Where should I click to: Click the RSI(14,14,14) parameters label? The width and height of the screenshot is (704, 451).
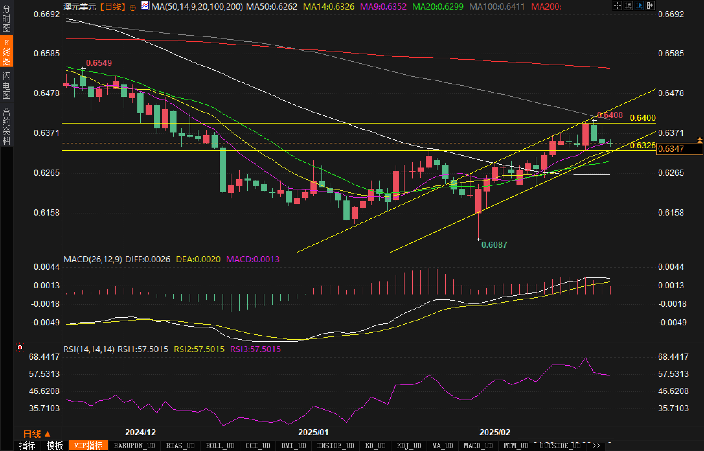pos(89,349)
